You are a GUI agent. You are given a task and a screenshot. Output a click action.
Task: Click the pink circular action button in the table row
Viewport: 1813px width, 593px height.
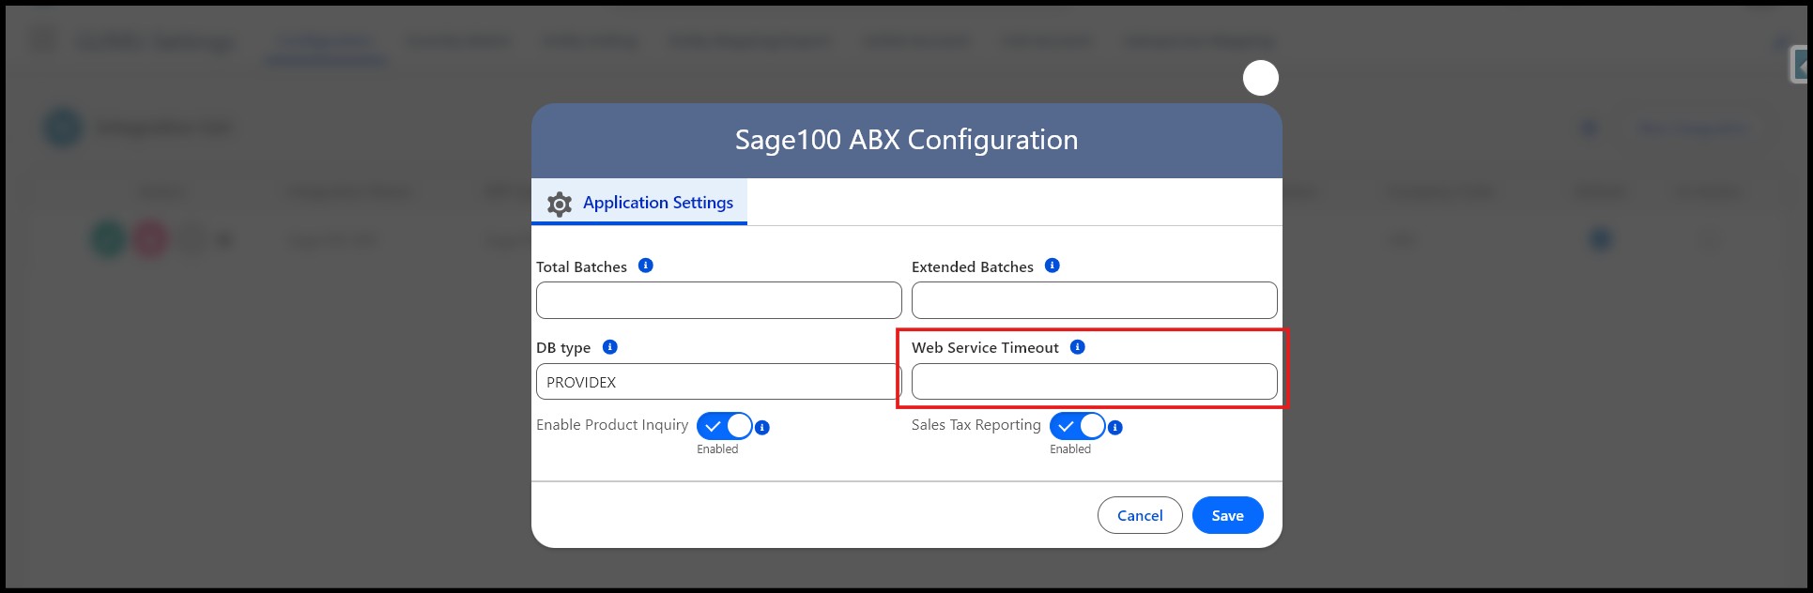pos(149,240)
